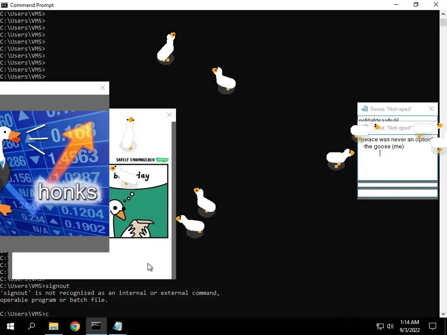Click the back Goose Not-epad window icon
The image size is (447, 335).
point(364,109)
